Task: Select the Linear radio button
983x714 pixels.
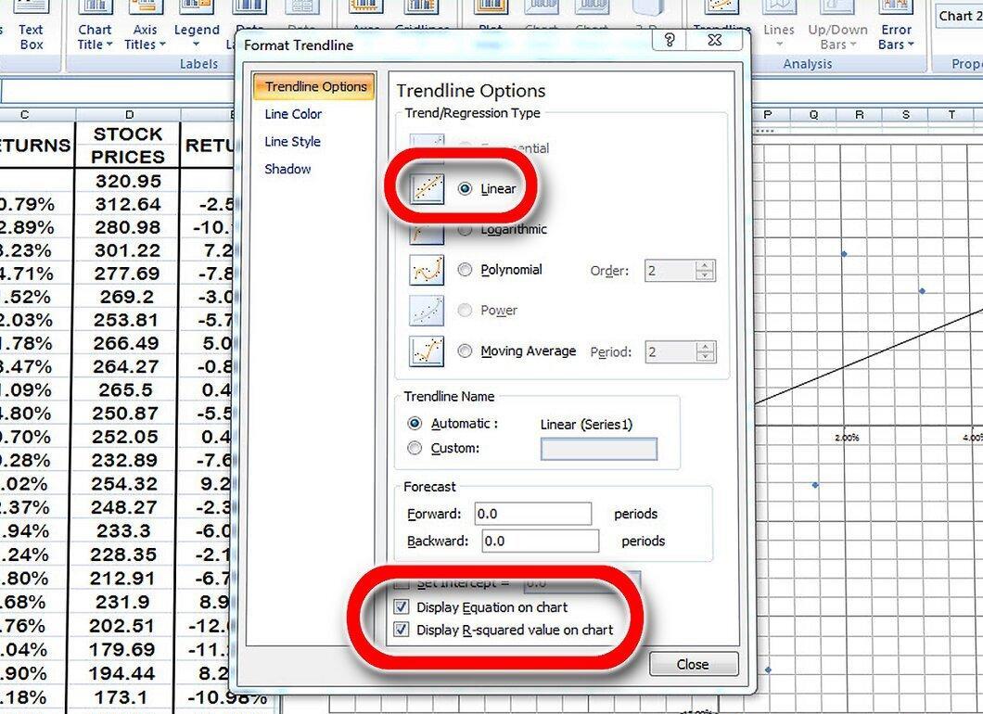Action: pyautogui.click(x=465, y=188)
